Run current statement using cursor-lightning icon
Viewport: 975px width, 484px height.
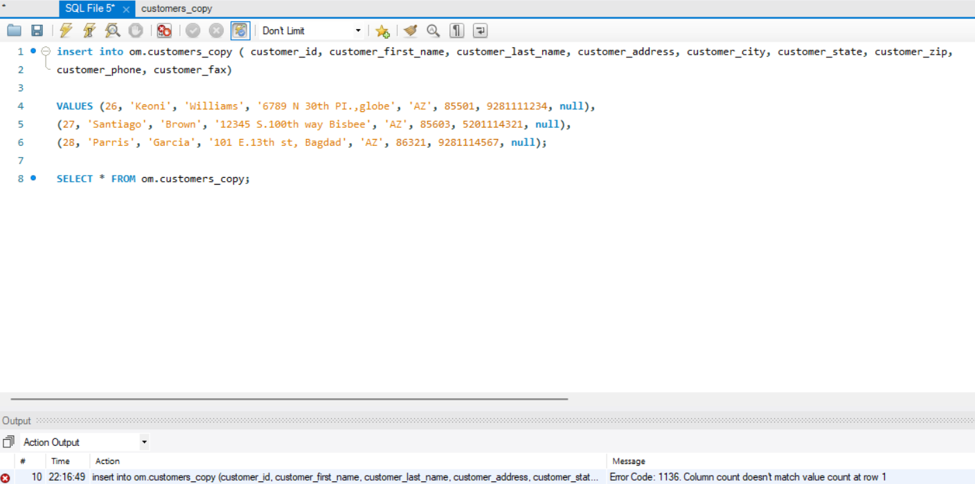(89, 30)
